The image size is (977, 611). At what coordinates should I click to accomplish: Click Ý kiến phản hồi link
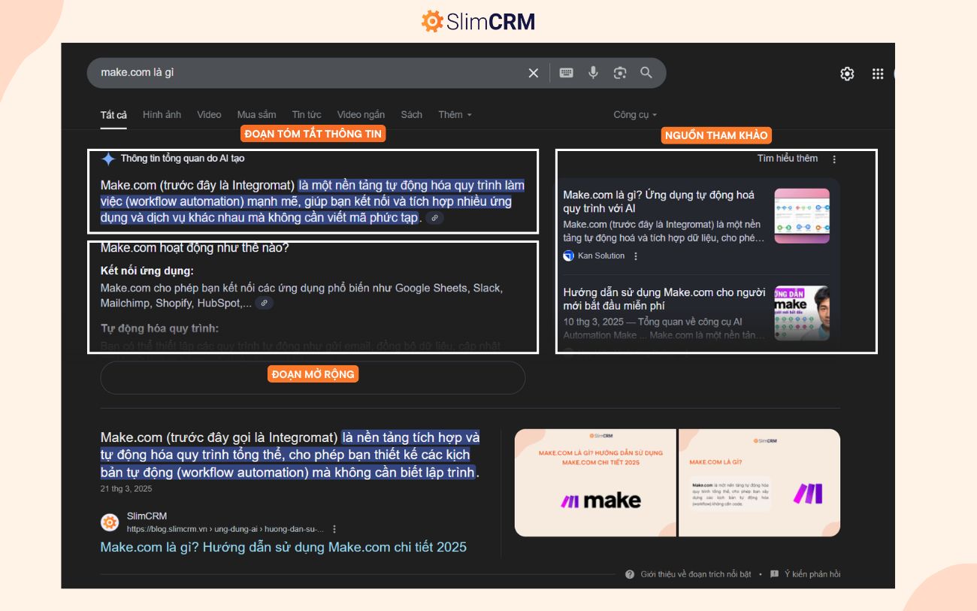(x=812, y=574)
